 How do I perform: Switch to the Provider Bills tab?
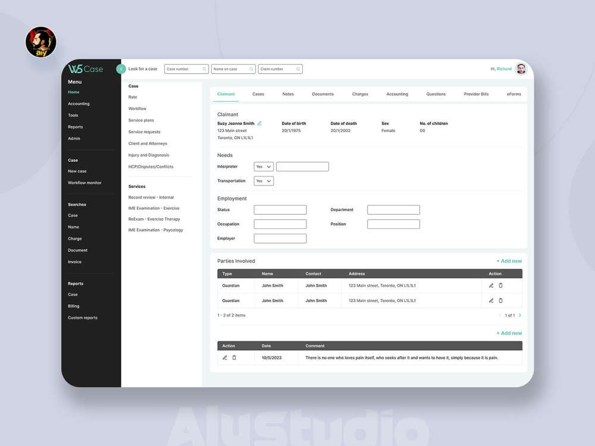(476, 94)
